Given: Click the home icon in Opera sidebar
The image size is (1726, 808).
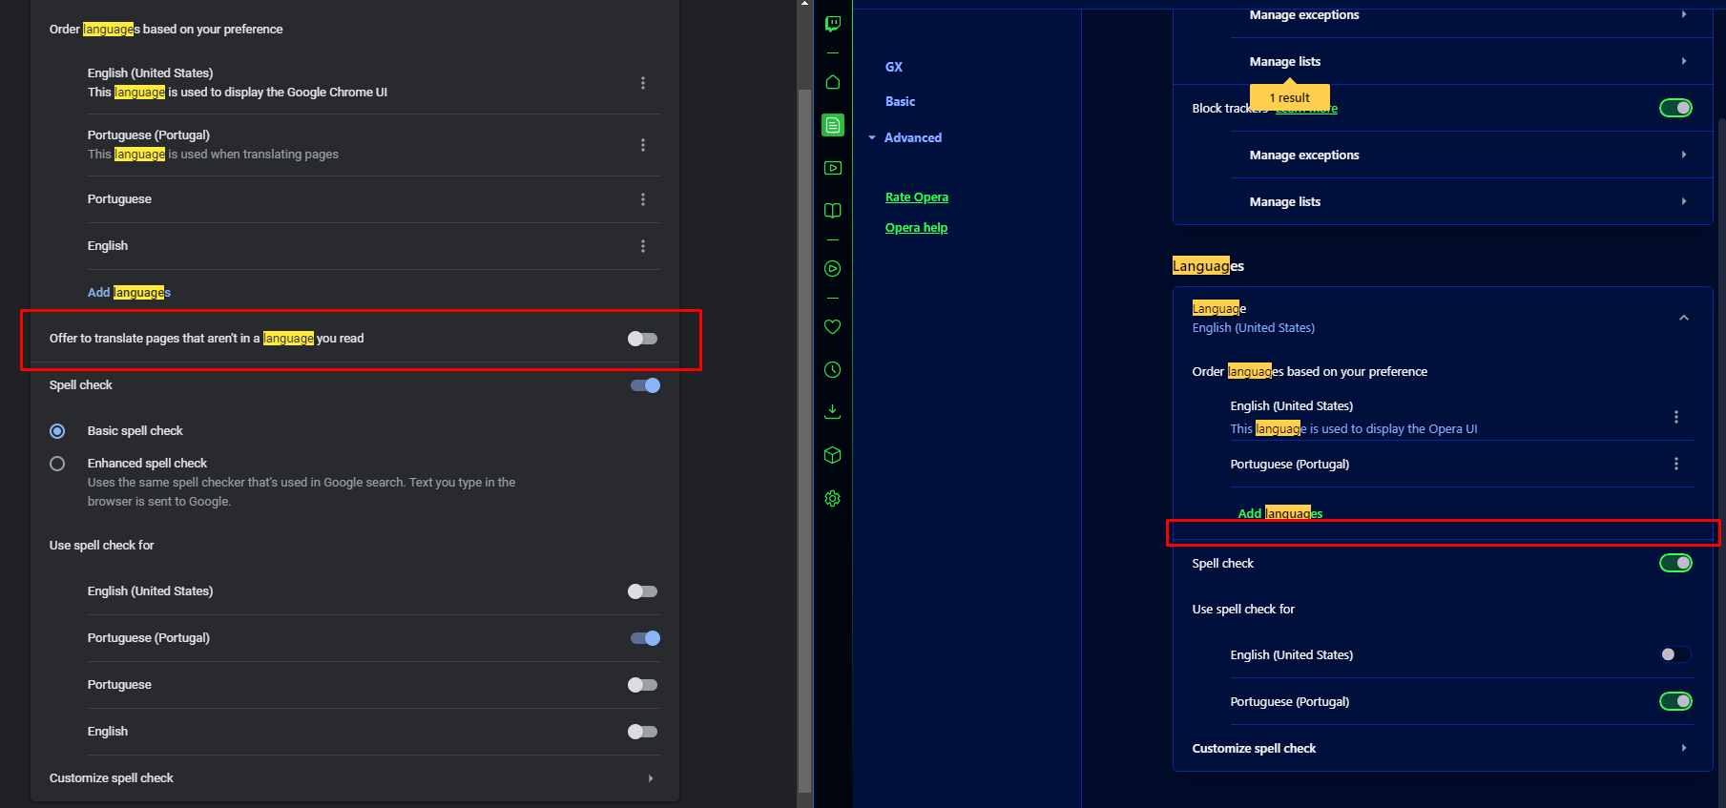Looking at the screenshot, I should coord(833,82).
